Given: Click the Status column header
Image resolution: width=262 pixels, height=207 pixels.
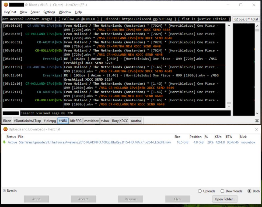Looking at the screenshot, I should [11, 137].
